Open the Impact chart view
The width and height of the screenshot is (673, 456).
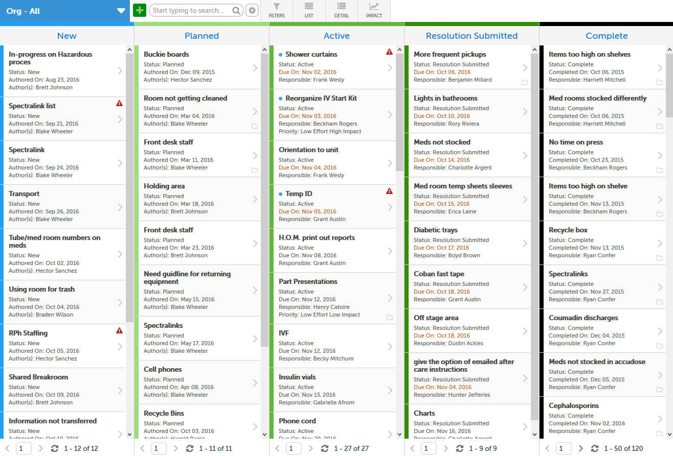[374, 11]
